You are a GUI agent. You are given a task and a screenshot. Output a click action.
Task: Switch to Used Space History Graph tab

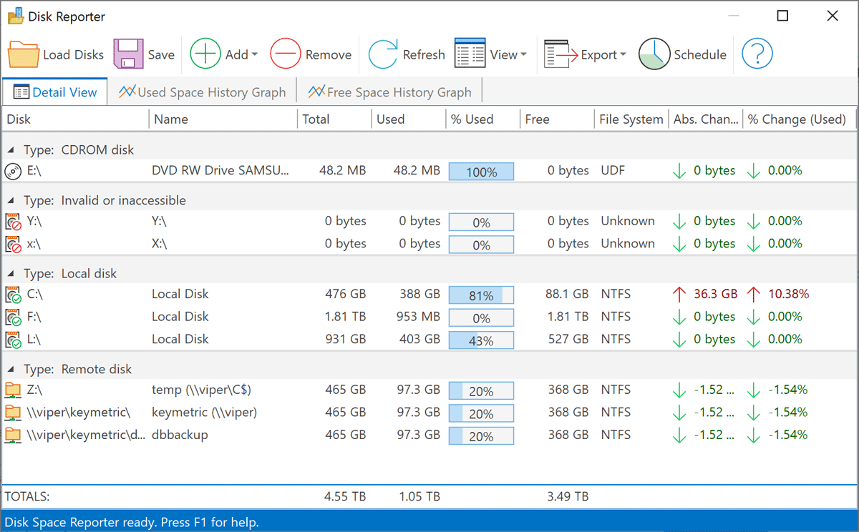pos(202,92)
